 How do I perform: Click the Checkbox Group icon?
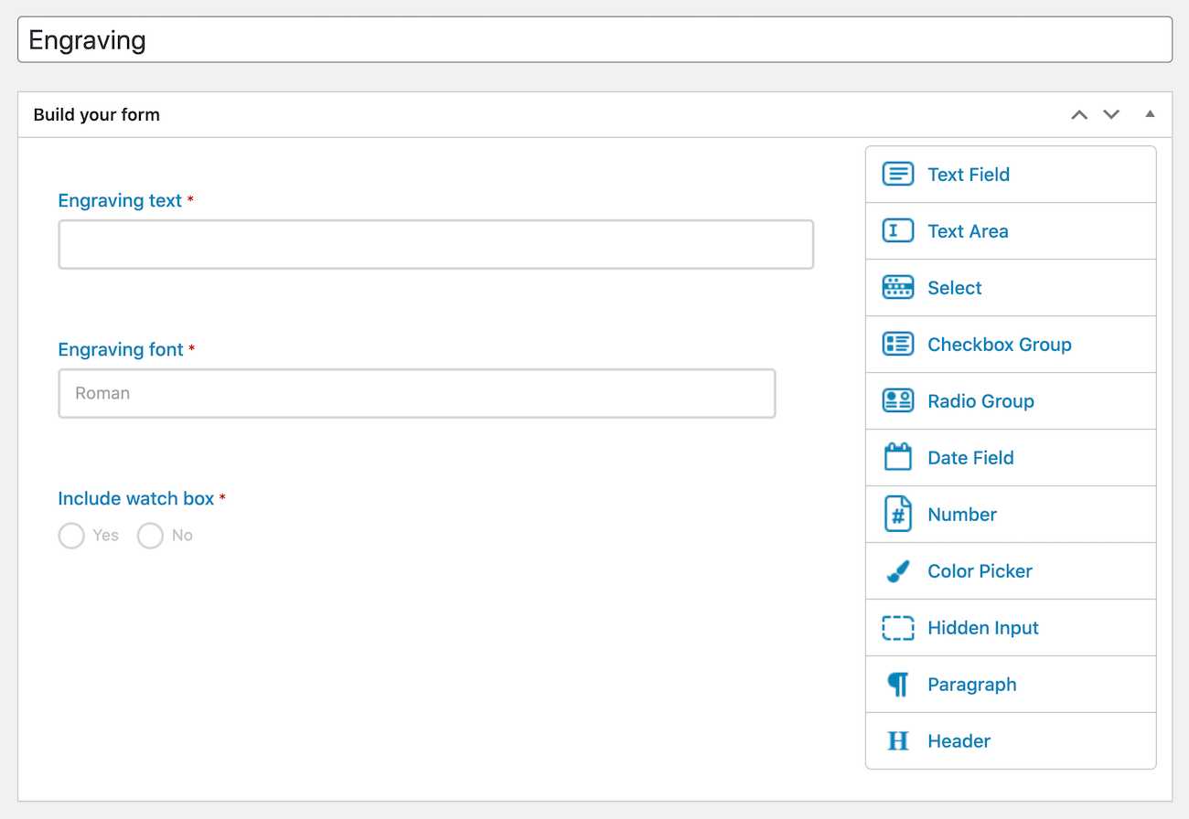[x=897, y=344]
